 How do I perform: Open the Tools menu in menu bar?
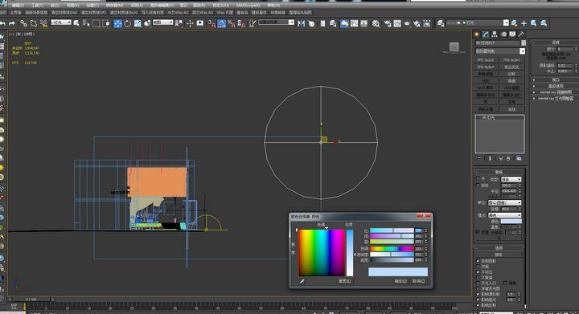(x=37, y=6)
